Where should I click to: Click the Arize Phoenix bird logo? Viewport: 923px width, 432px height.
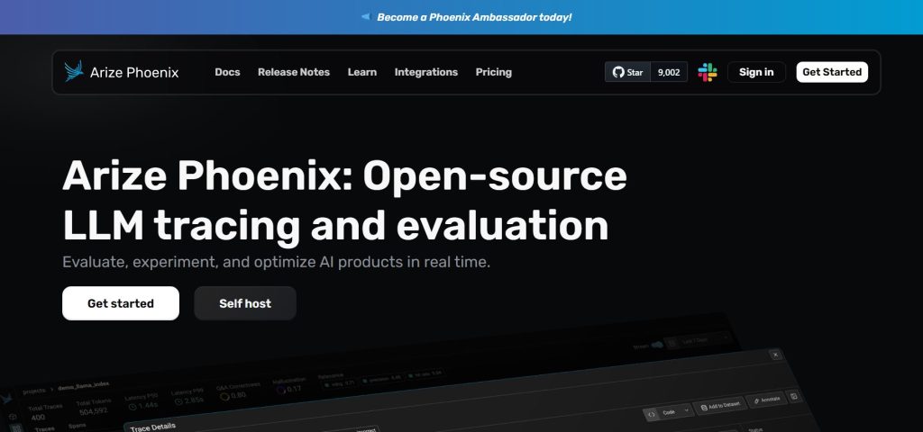tap(74, 72)
